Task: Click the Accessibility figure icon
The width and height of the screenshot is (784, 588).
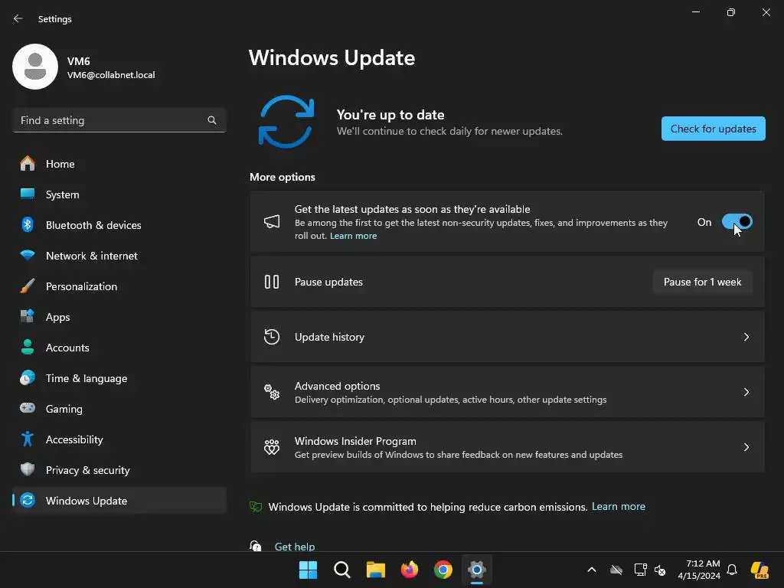Action: [28, 439]
